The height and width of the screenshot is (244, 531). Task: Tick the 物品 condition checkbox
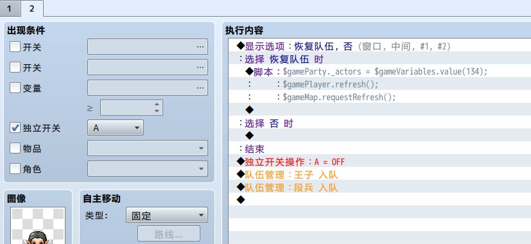coord(15,148)
